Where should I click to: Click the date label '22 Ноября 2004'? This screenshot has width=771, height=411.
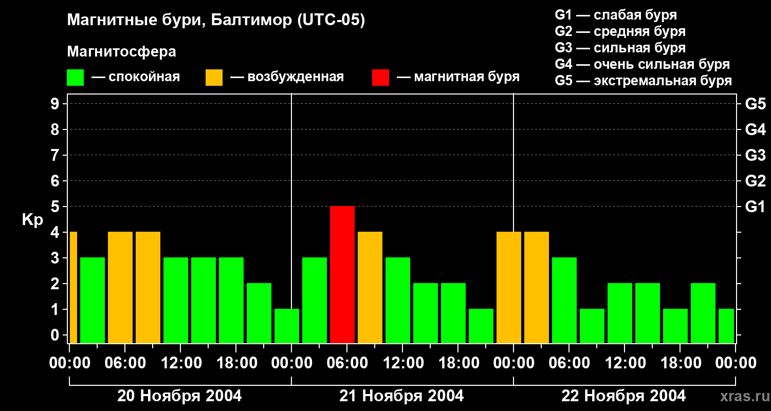623,396
